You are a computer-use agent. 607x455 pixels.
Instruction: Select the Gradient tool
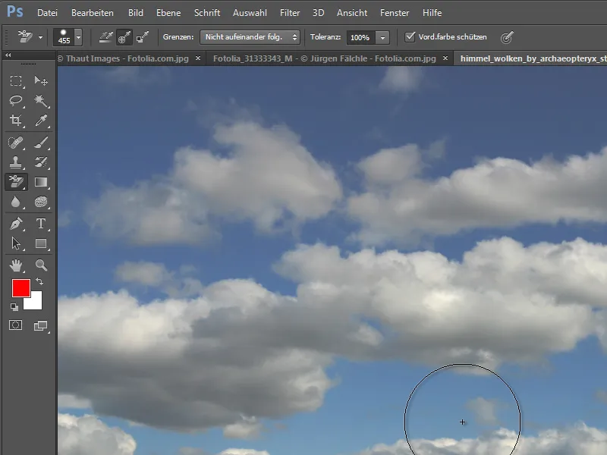[x=41, y=182]
